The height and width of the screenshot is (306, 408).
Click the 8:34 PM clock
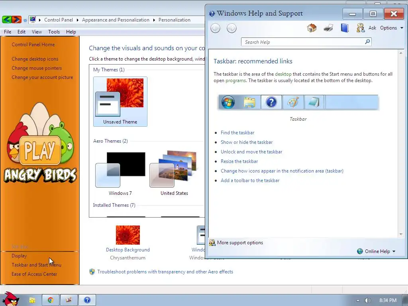pyautogui.click(x=388, y=300)
